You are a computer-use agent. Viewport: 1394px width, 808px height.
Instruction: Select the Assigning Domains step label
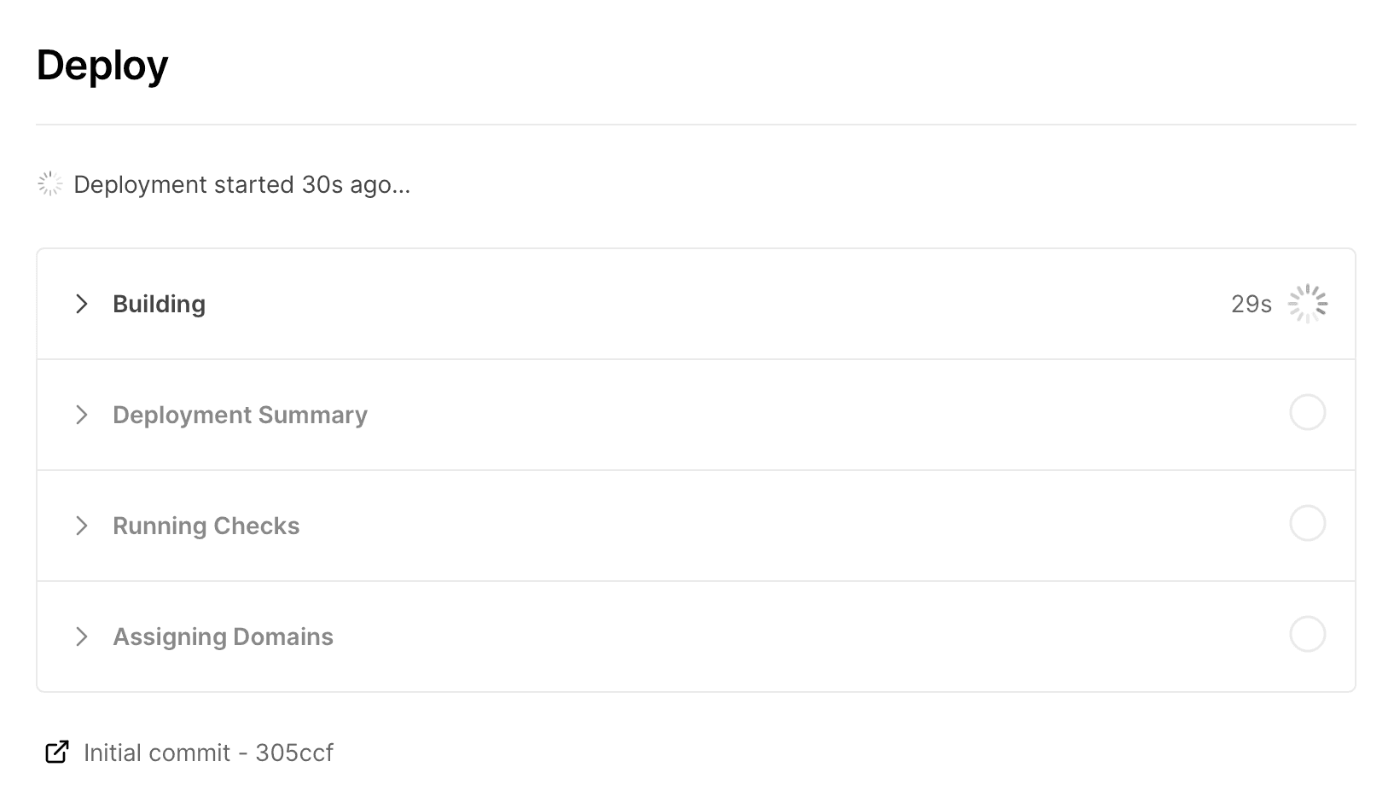point(223,637)
